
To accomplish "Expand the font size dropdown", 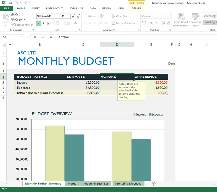I will (x=69, y=16).
